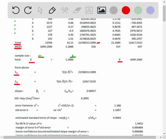Image resolution: width=166 pixels, height=139 pixels.
Task: Click the SSX total value 21596553.5000
Action: pos(87,43)
